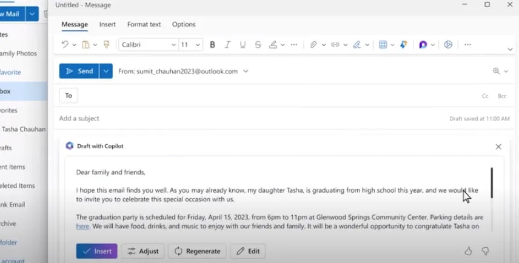This screenshot has height=263, width=519.
Task: Toggle Italic formatting
Action: pyautogui.click(x=227, y=45)
